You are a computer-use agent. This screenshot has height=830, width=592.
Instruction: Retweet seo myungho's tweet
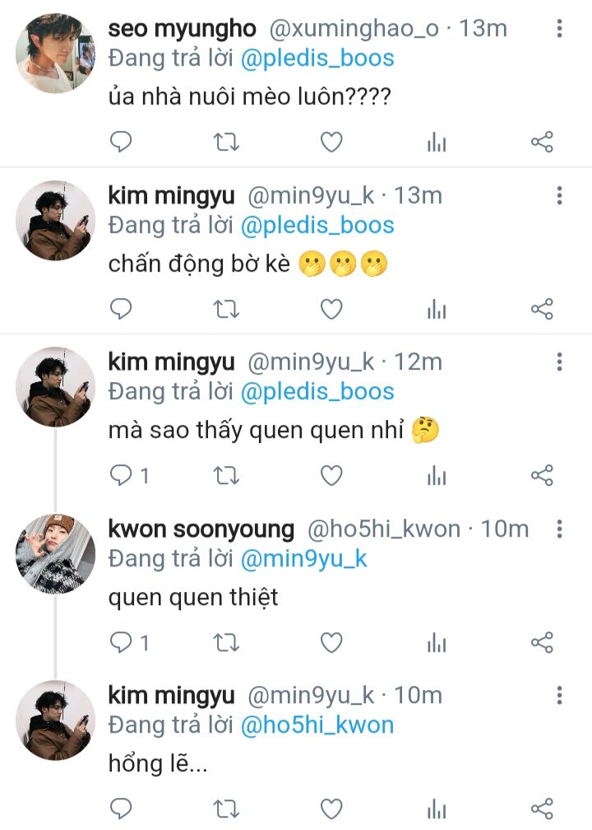click(226, 142)
